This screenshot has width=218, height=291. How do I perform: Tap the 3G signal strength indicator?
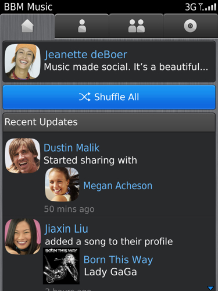[201, 7]
